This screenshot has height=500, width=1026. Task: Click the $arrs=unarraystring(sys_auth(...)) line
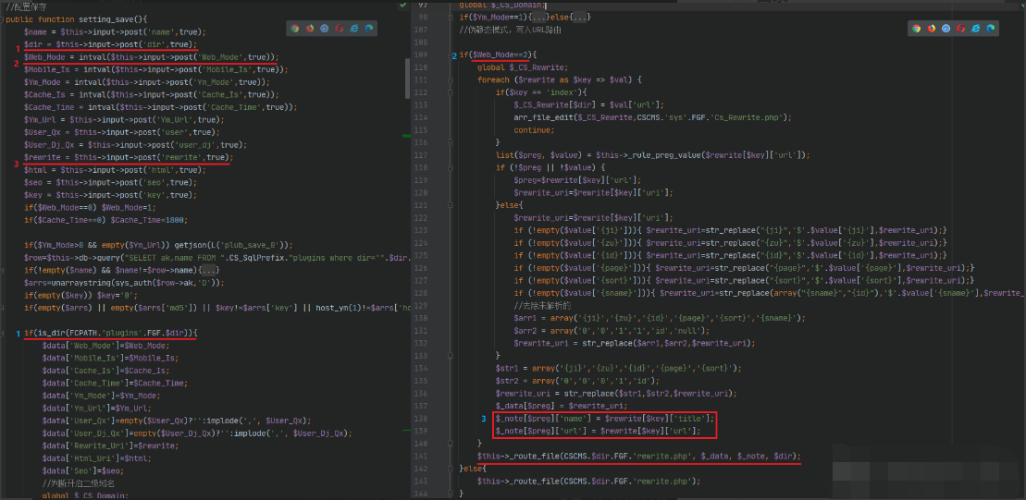point(124,283)
